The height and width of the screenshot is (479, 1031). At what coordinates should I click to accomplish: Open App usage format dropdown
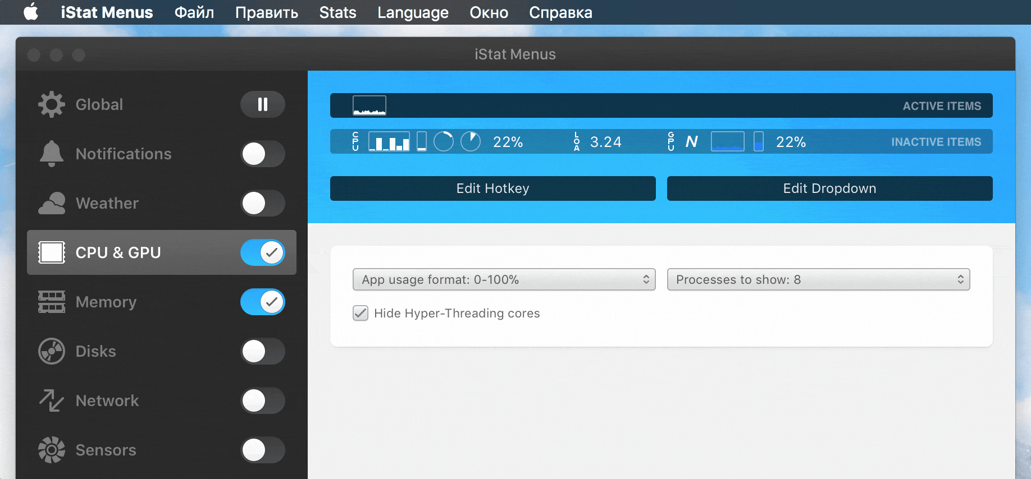click(x=504, y=279)
